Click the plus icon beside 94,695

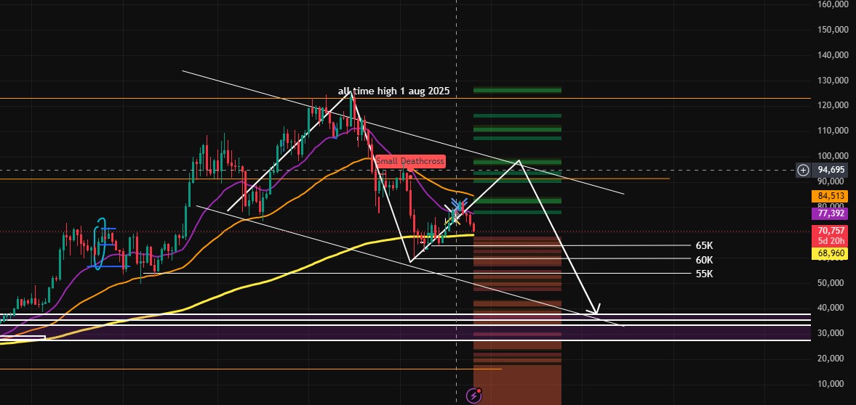803,170
